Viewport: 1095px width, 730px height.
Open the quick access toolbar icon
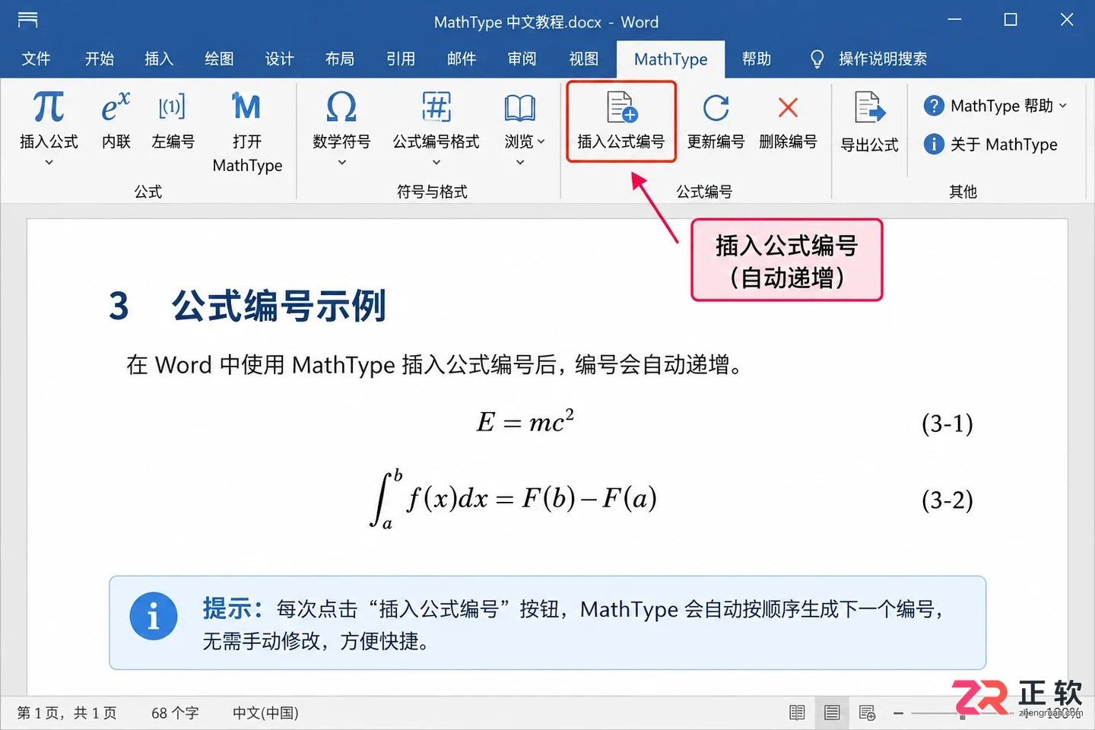pos(28,21)
